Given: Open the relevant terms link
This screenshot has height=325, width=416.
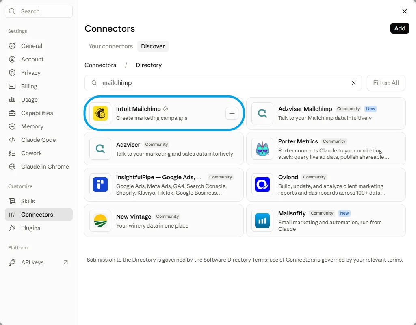Looking at the screenshot, I should coord(383,260).
